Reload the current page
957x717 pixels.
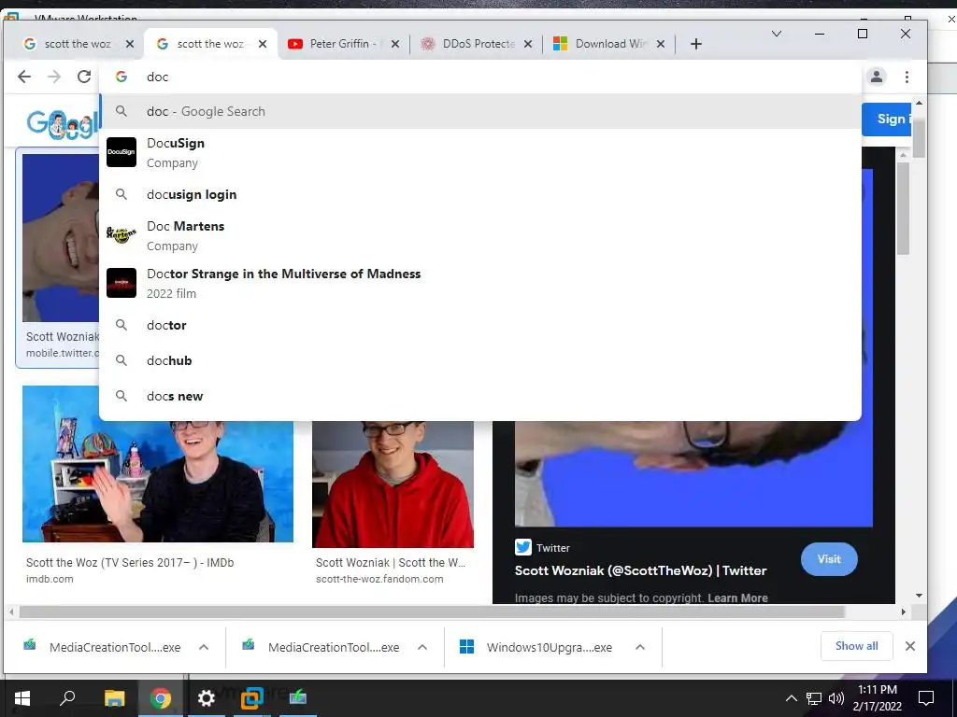coord(83,77)
